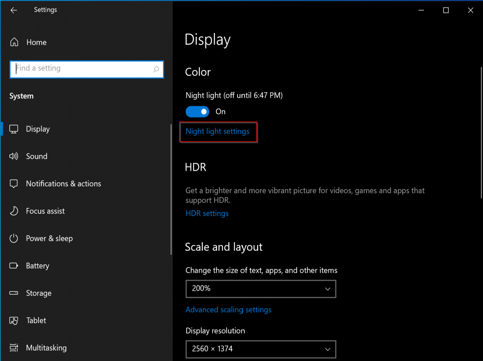
Task: Click the Notifications & actions bell icon
Action: (x=14, y=184)
